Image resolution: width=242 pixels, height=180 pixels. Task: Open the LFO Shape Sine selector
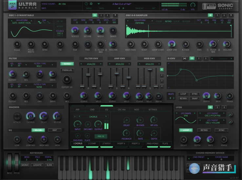click(x=186, y=115)
